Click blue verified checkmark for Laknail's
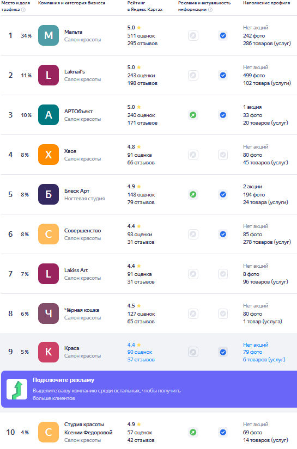 (223, 75)
